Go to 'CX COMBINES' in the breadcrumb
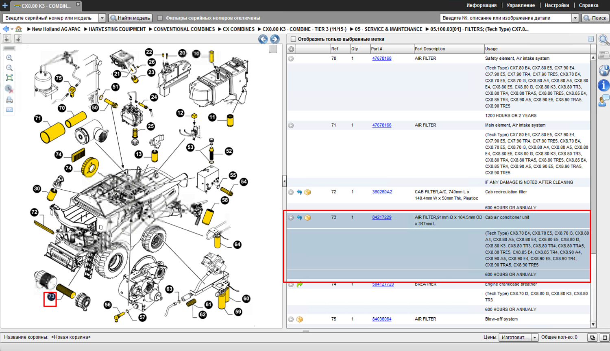610x351 pixels. pos(238,29)
